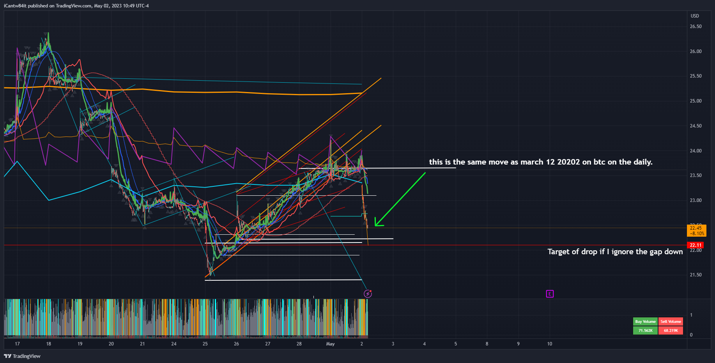Screen dimensions: 715x363
Task: Click the 23.50 price axis label
Action: (x=696, y=175)
